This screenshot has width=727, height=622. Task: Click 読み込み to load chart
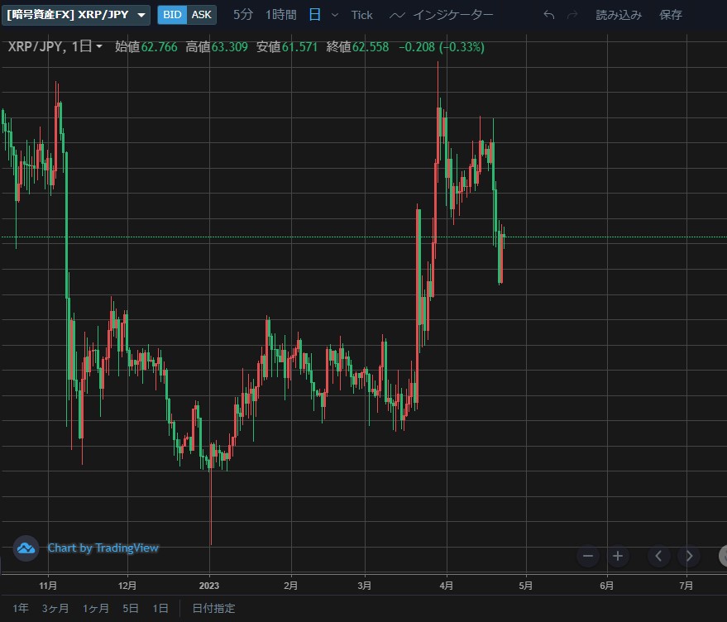click(x=619, y=15)
